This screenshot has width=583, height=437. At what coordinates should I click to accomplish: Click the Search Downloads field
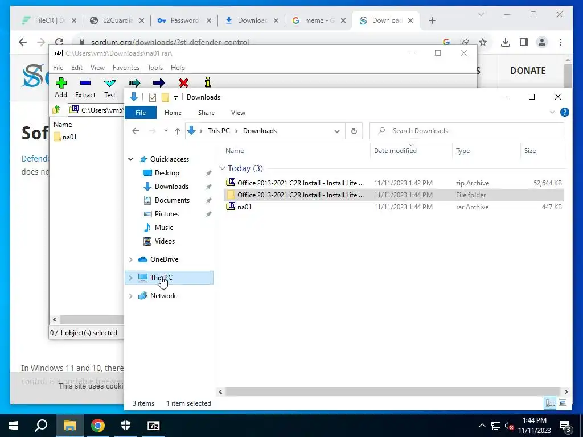click(x=467, y=131)
